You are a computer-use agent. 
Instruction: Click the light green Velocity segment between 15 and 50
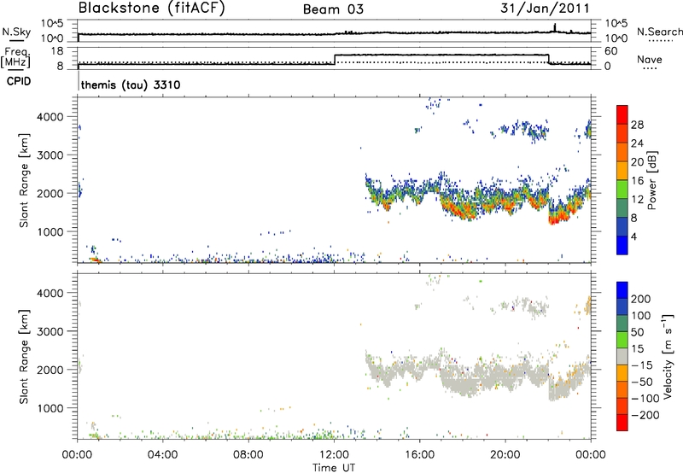[622, 340]
